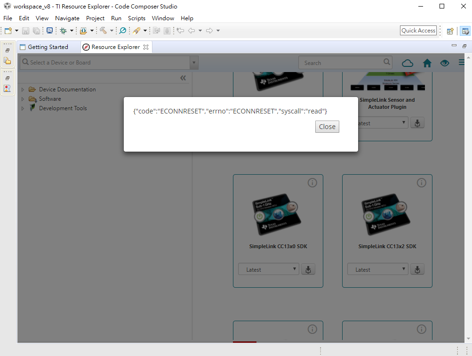Viewport: 472px width, 356px height.
Task: Click the Save All icon
Action: 36,31
